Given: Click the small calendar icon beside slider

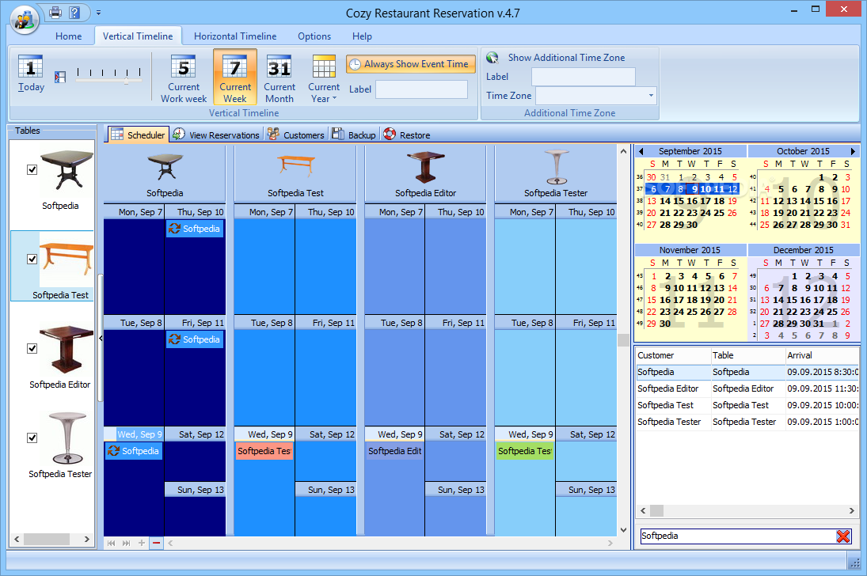Looking at the screenshot, I should pos(59,77).
